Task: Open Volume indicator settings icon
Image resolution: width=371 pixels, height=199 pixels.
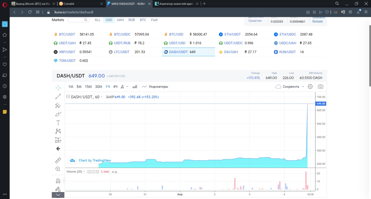Action: click(x=93, y=172)
